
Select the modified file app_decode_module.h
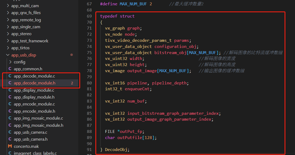32,83
